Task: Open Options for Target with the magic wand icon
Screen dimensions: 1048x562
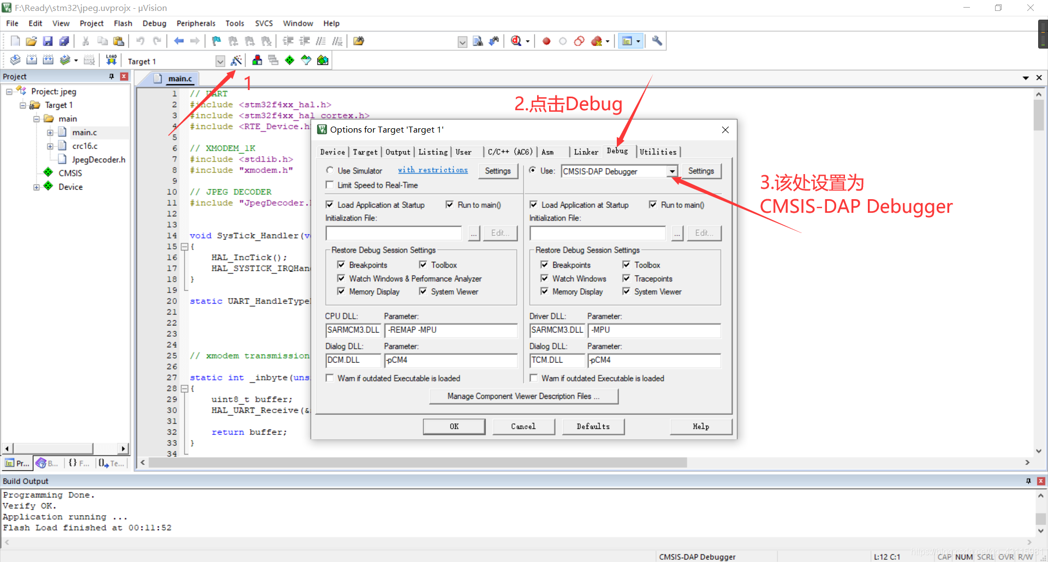Action: pyautogui.click(x=236, y=60)
